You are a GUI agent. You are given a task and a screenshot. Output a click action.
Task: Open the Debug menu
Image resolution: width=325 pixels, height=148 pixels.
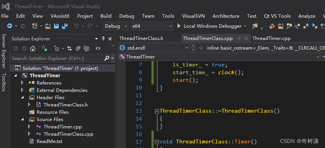(x=127, y=16)
